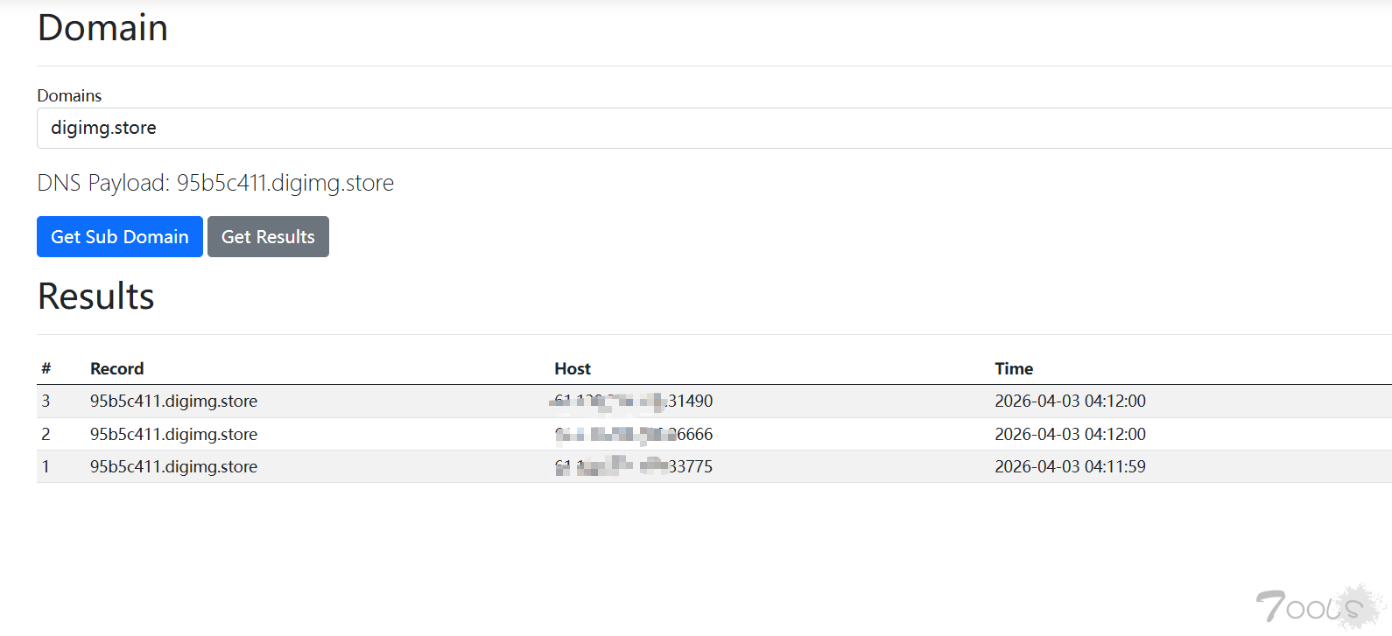This screenshot has height=636, width=1392.
Task: Click the Time cell of result row 2
Action: pyautogui.click(x=1070, y=435)
